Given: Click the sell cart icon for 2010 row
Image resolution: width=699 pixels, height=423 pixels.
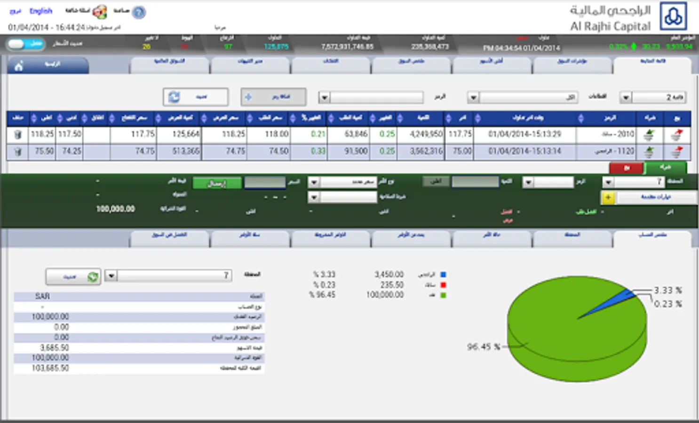Looking at the screenshot, I should (x=677, y=135).
